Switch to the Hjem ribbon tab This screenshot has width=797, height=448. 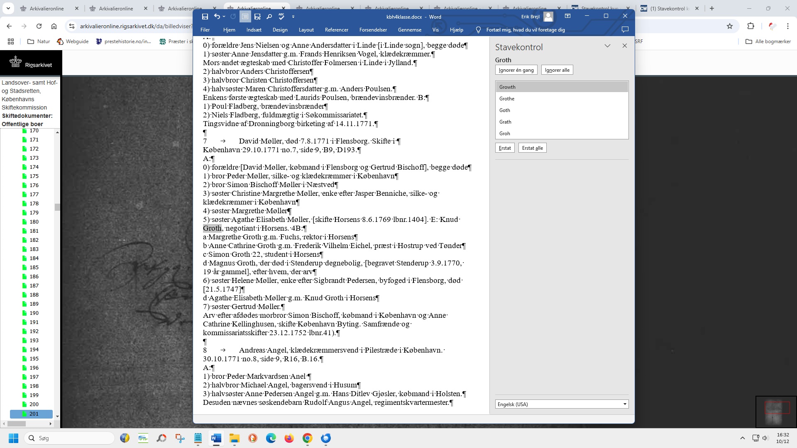(229, 30)
